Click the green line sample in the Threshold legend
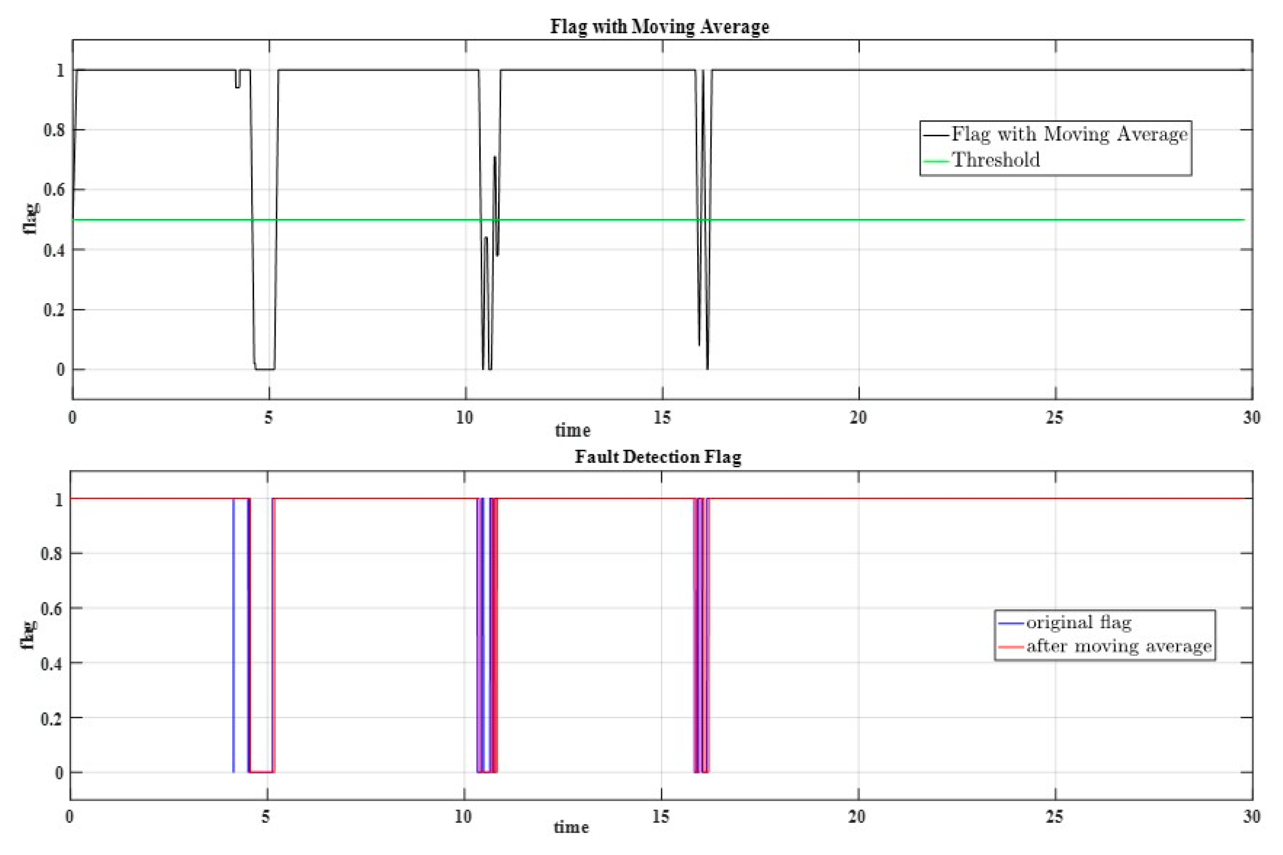 point(936,161)
